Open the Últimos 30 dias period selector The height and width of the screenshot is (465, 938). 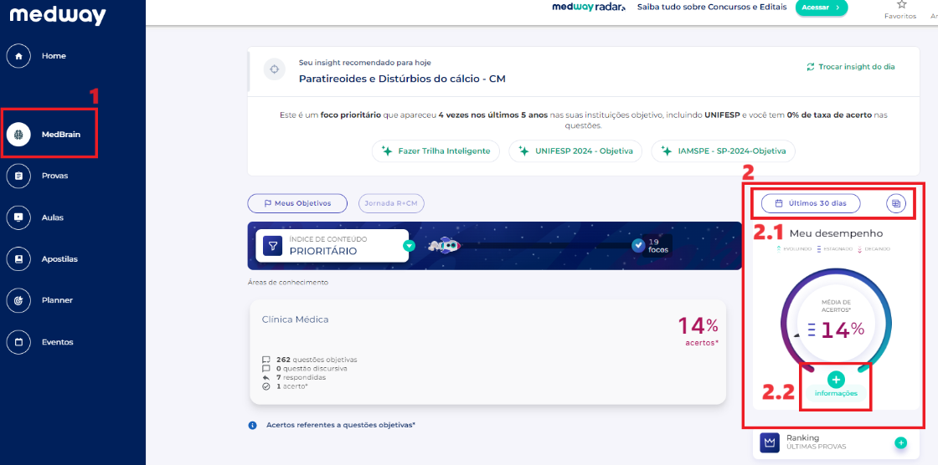point(811,203)
